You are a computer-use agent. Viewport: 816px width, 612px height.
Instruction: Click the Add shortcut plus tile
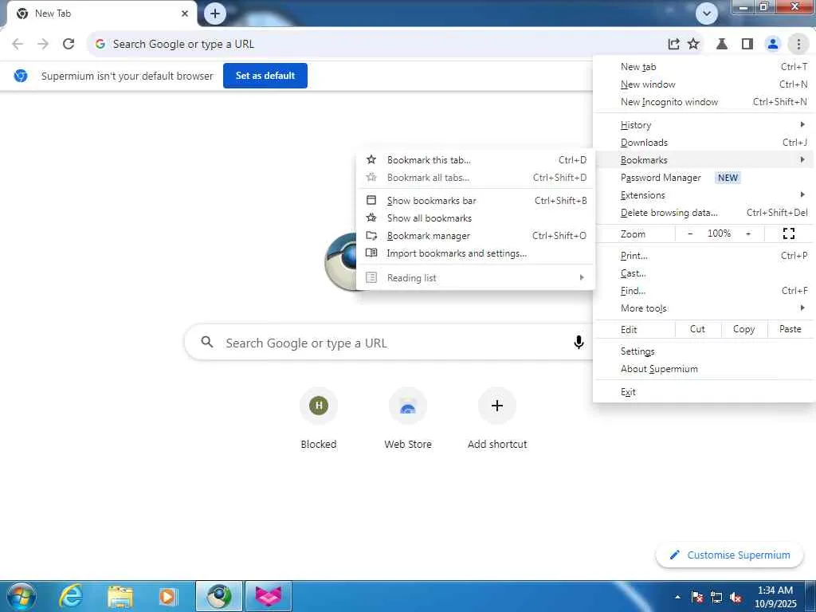tap(497, 418)
